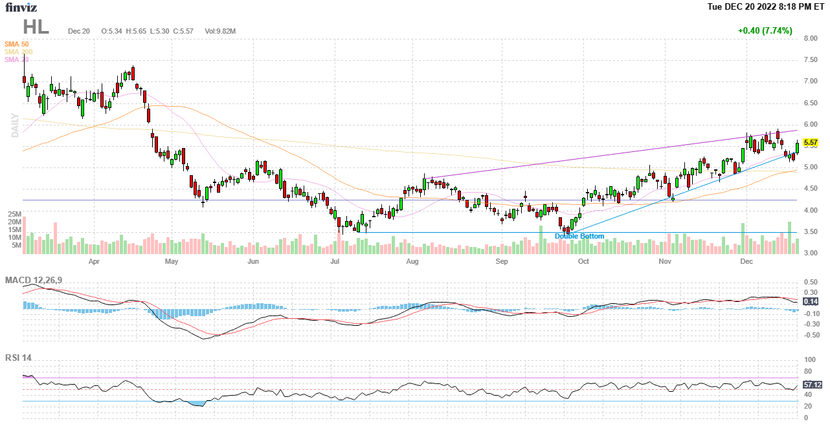Click the 25M volume axis label
This screenshot has height=428, width=830.
tap(16, 214)
